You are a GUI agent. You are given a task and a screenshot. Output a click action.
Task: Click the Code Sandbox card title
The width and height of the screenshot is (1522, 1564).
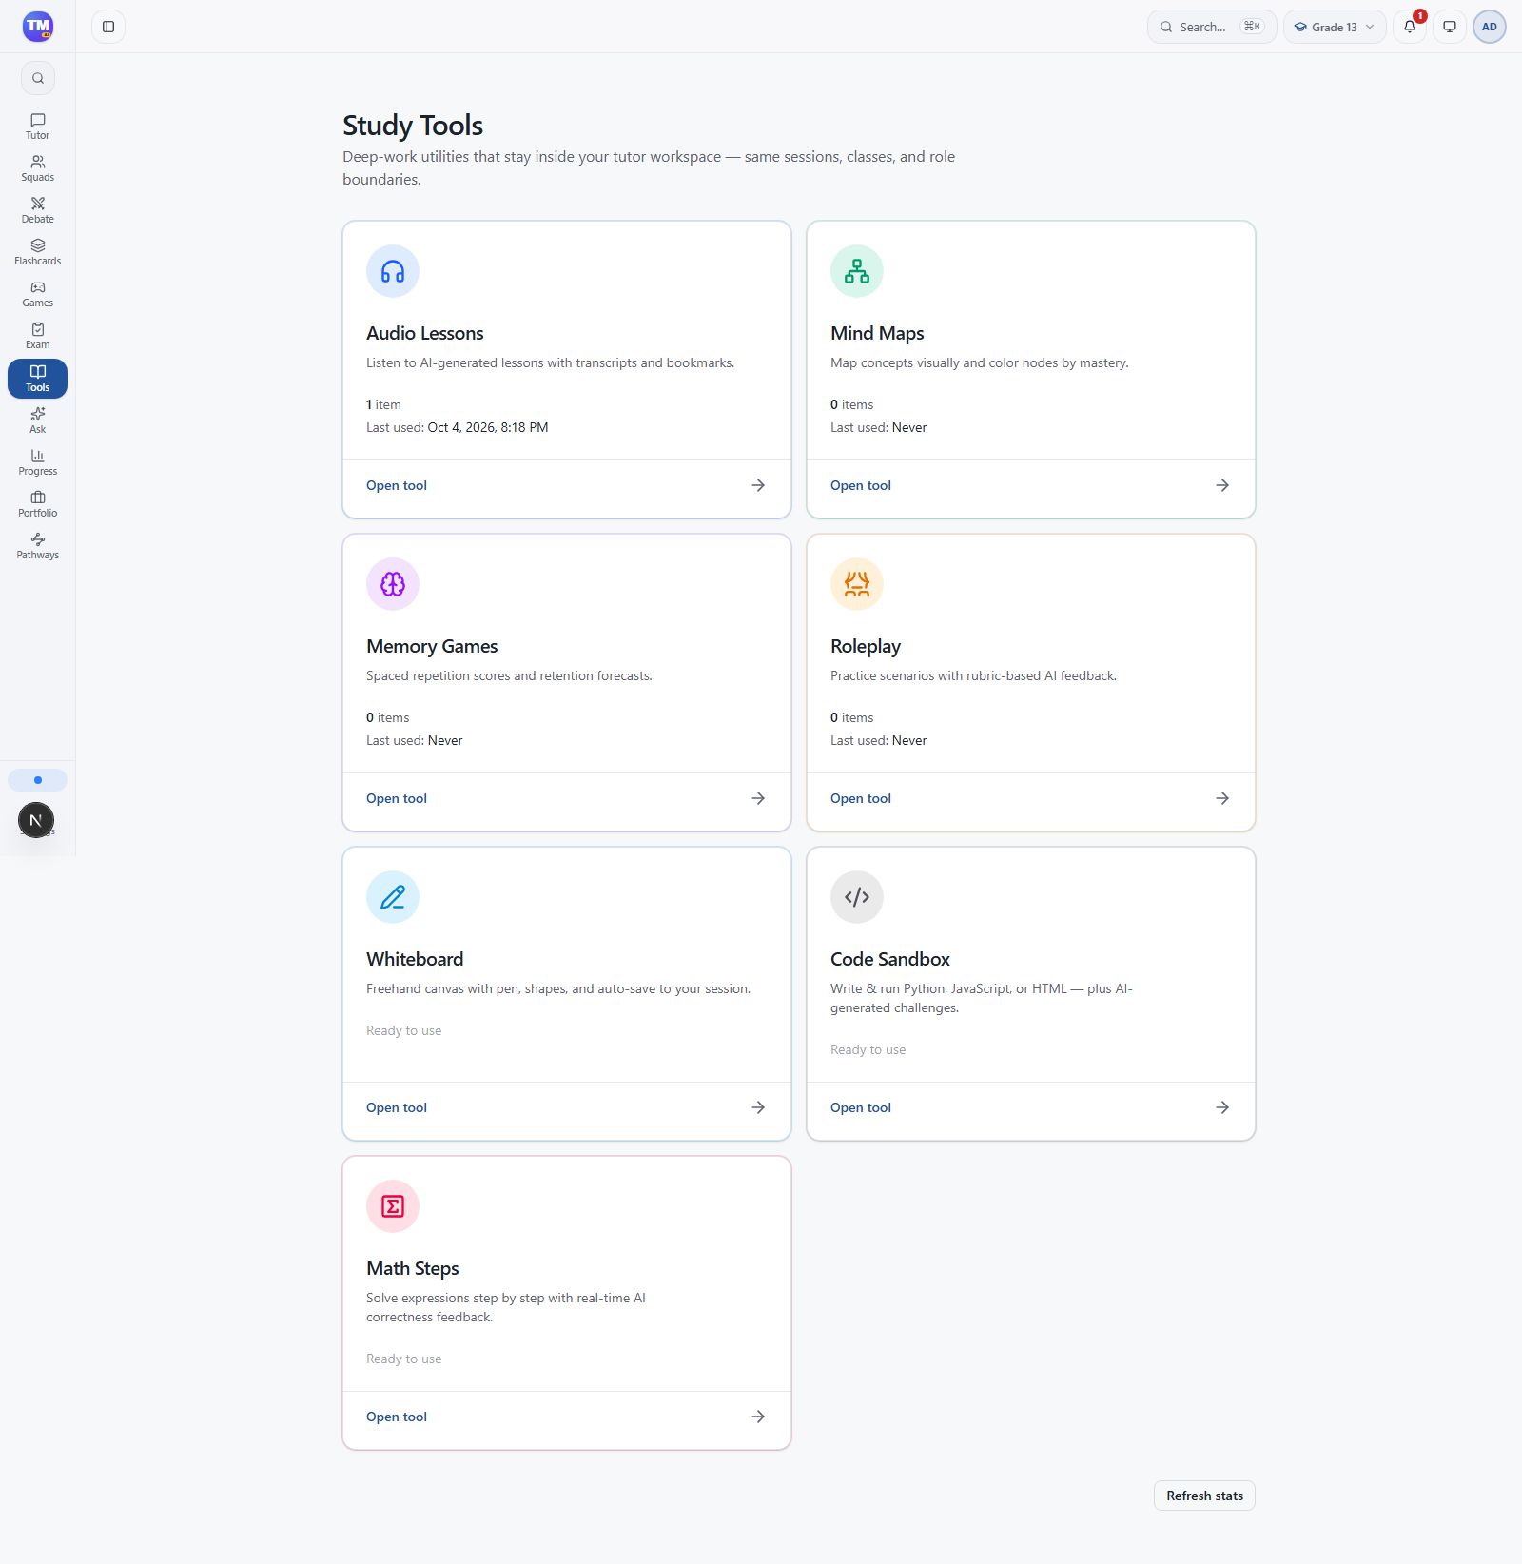click(890, 959)
